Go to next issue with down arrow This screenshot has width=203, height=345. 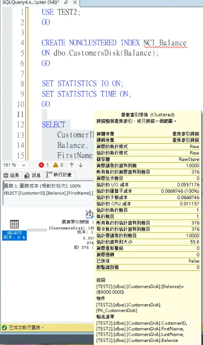point(81,165)
